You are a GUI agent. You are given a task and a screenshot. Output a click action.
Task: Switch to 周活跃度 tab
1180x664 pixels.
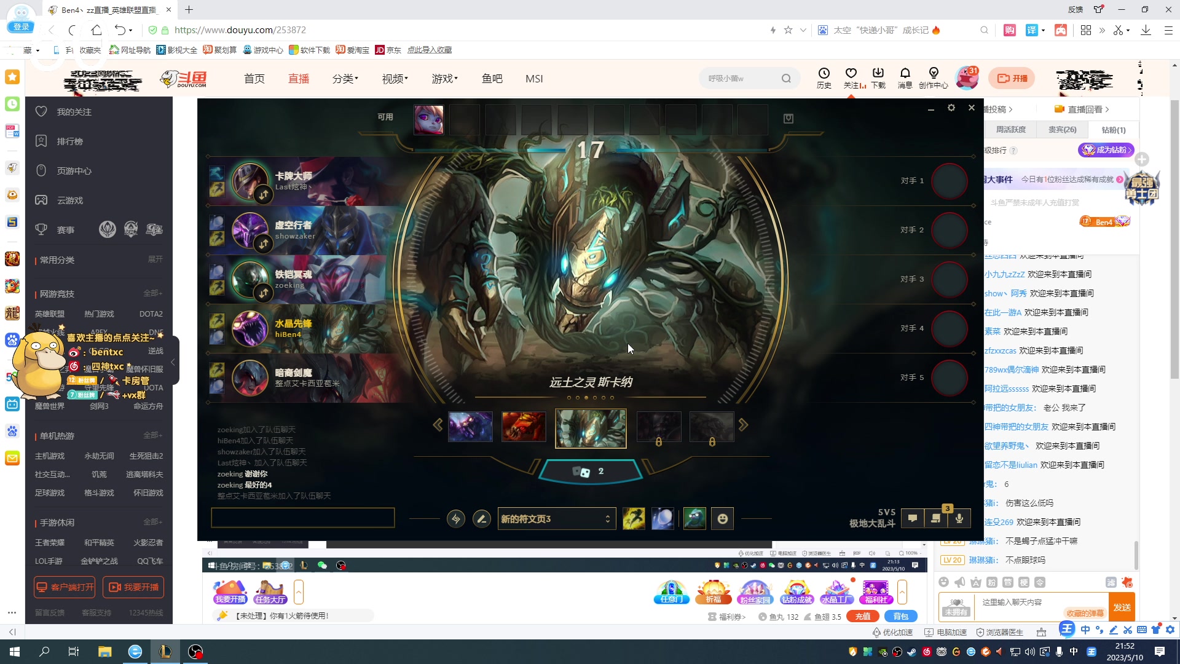pos(1010,130)
